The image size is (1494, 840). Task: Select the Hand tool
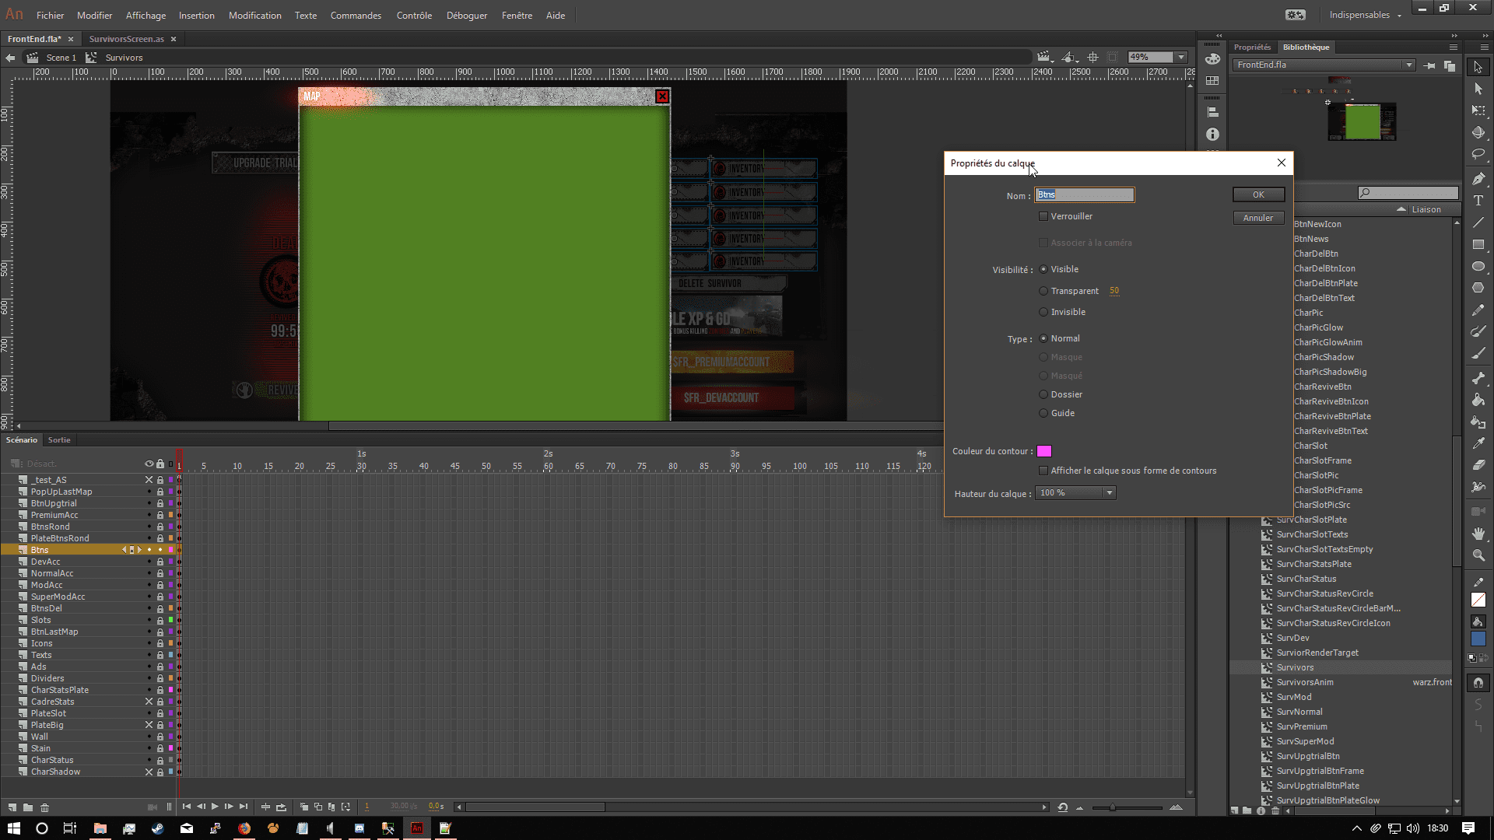[1478, 534]
